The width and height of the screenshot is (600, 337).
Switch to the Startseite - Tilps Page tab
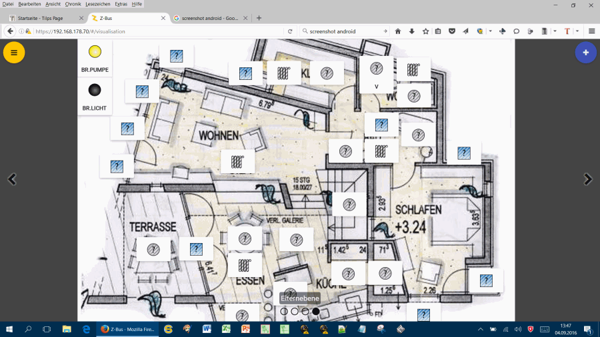tap(43, 18)
